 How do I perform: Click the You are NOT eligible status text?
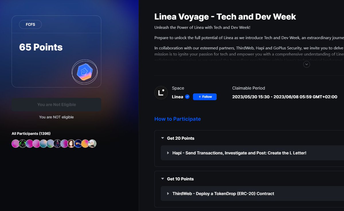(x=56, y=117)
